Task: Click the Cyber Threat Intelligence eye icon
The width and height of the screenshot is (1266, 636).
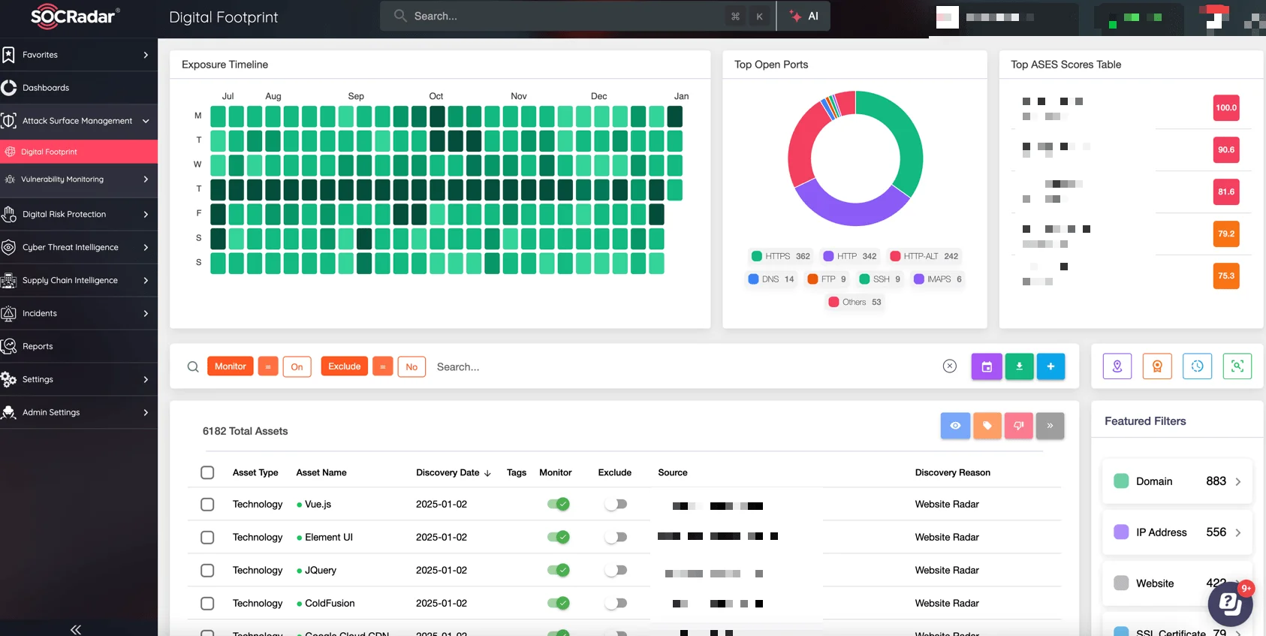Action: pos(8,247)
